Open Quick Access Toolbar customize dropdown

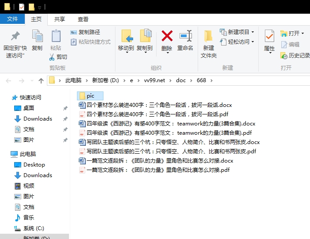point(39,8)
